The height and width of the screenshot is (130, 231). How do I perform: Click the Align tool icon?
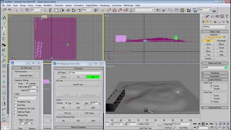(x=164, y=10)
